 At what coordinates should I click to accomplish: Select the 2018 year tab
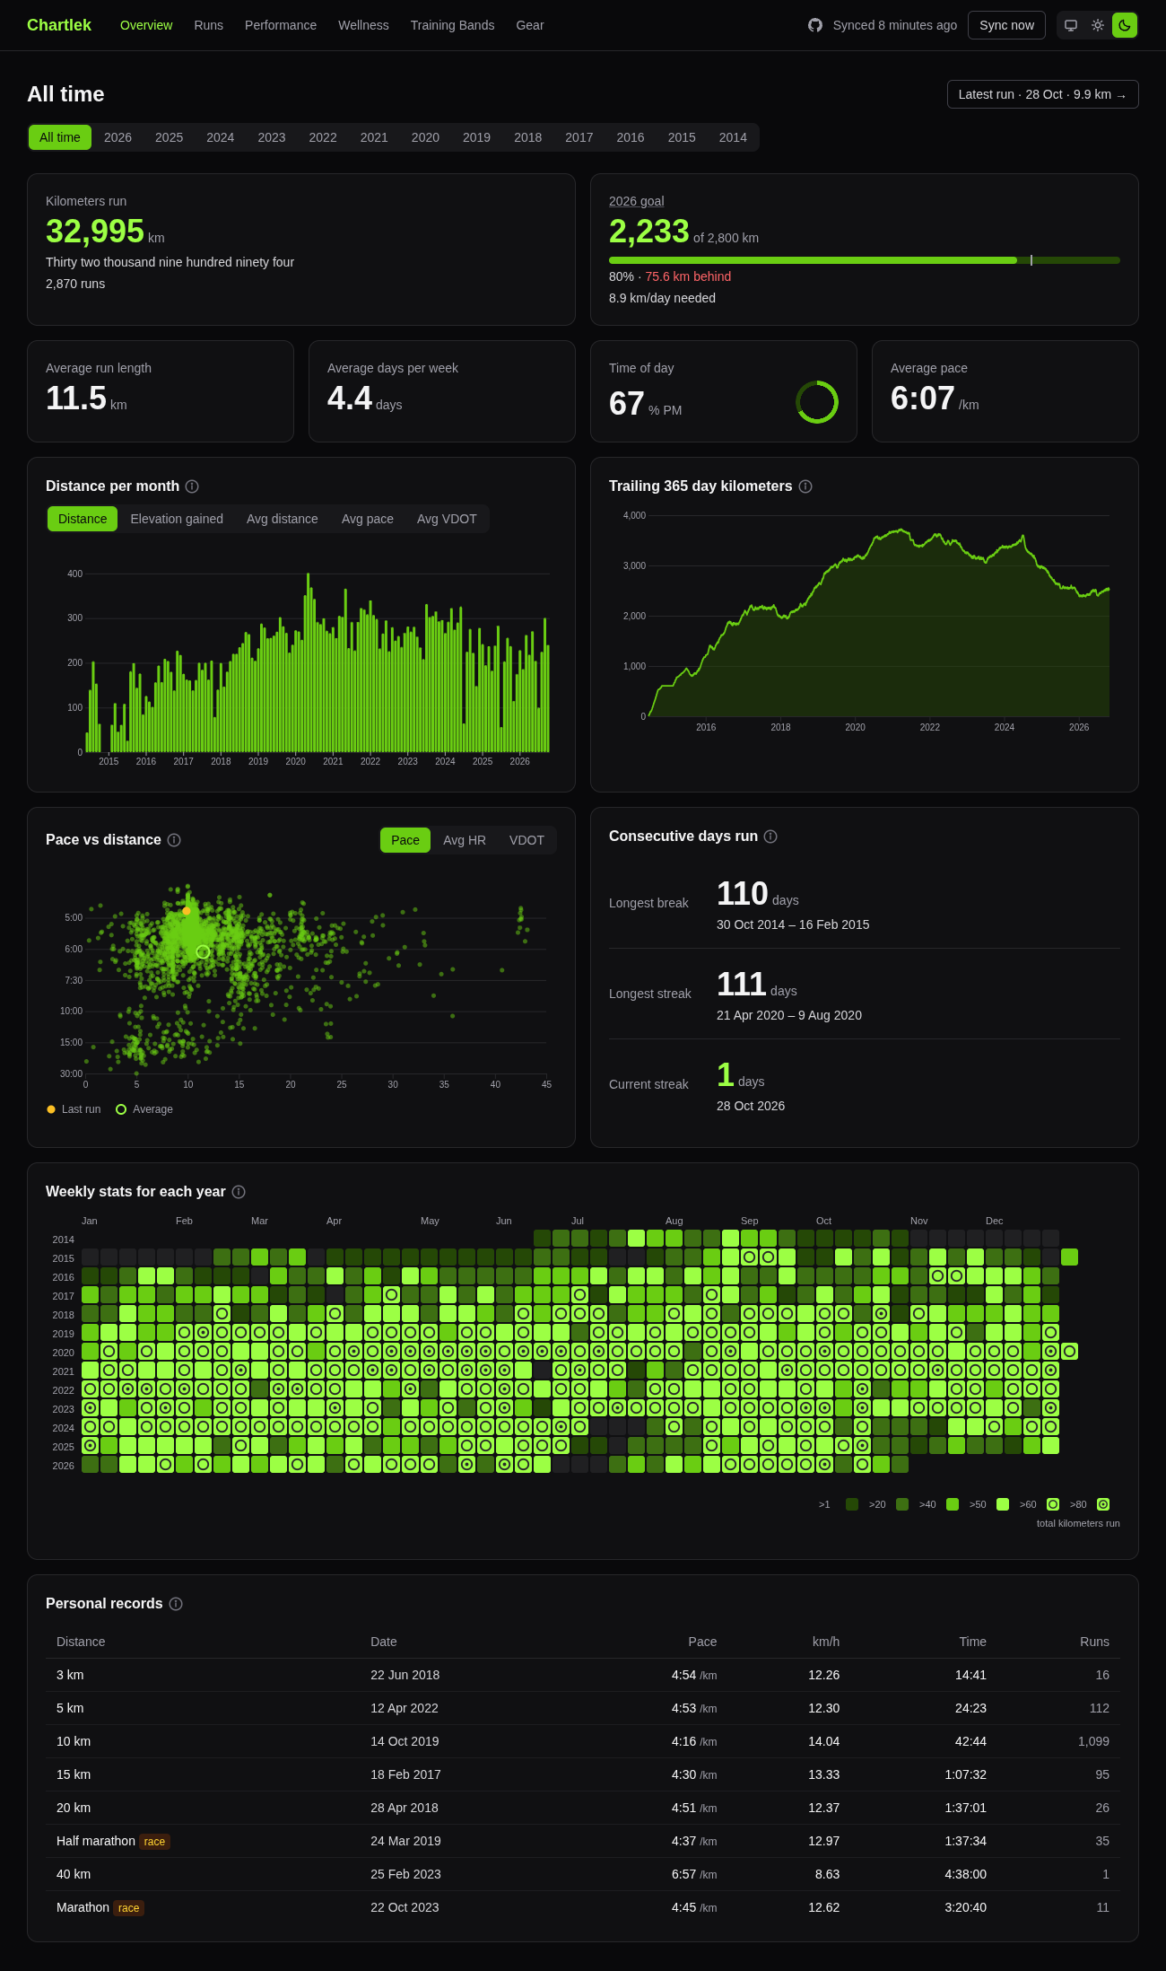pyautogui.click(x=527, y=137)
